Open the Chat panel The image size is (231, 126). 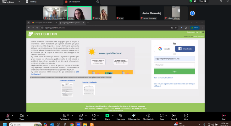coord(81,116)
